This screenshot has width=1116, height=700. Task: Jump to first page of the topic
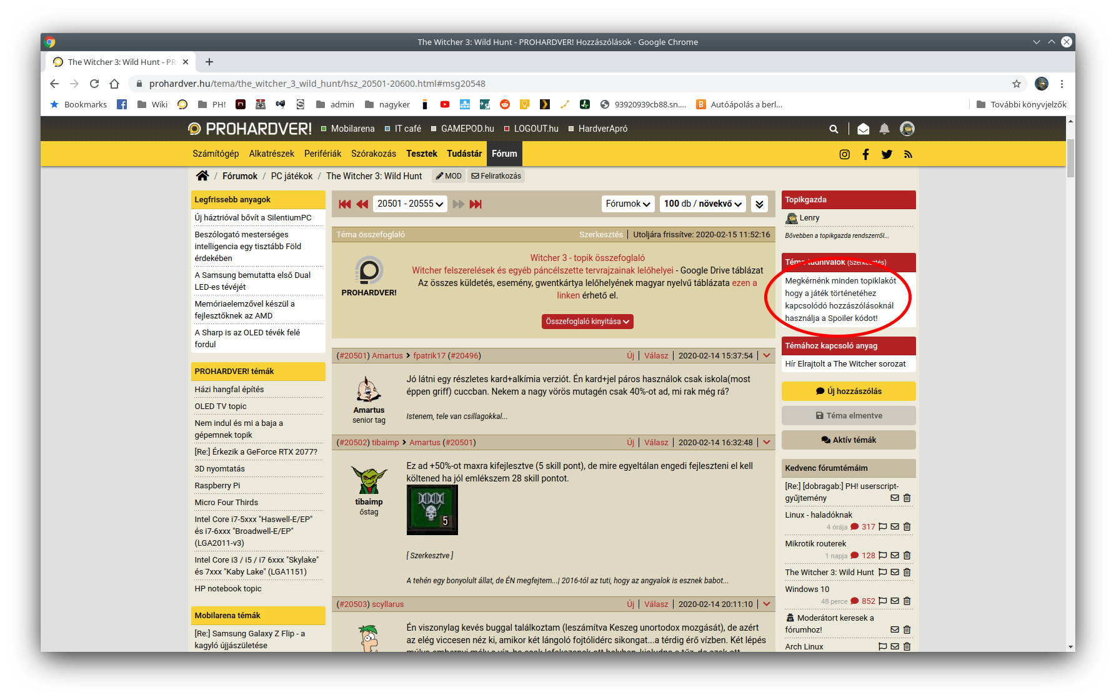click(345, 204)
